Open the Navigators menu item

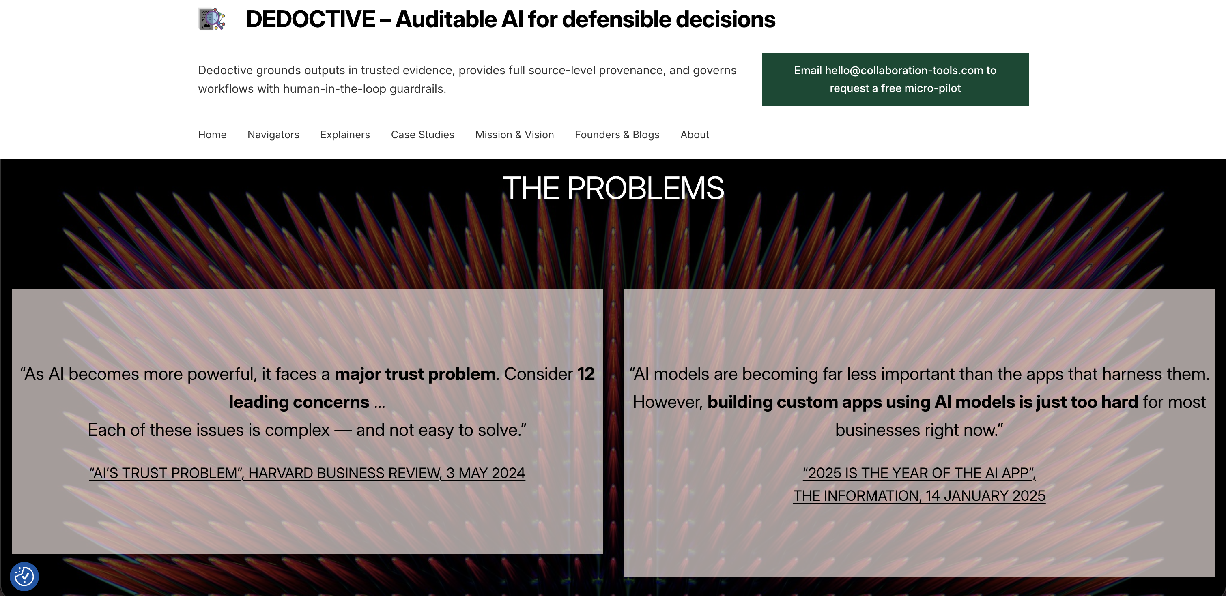point(273,135)
